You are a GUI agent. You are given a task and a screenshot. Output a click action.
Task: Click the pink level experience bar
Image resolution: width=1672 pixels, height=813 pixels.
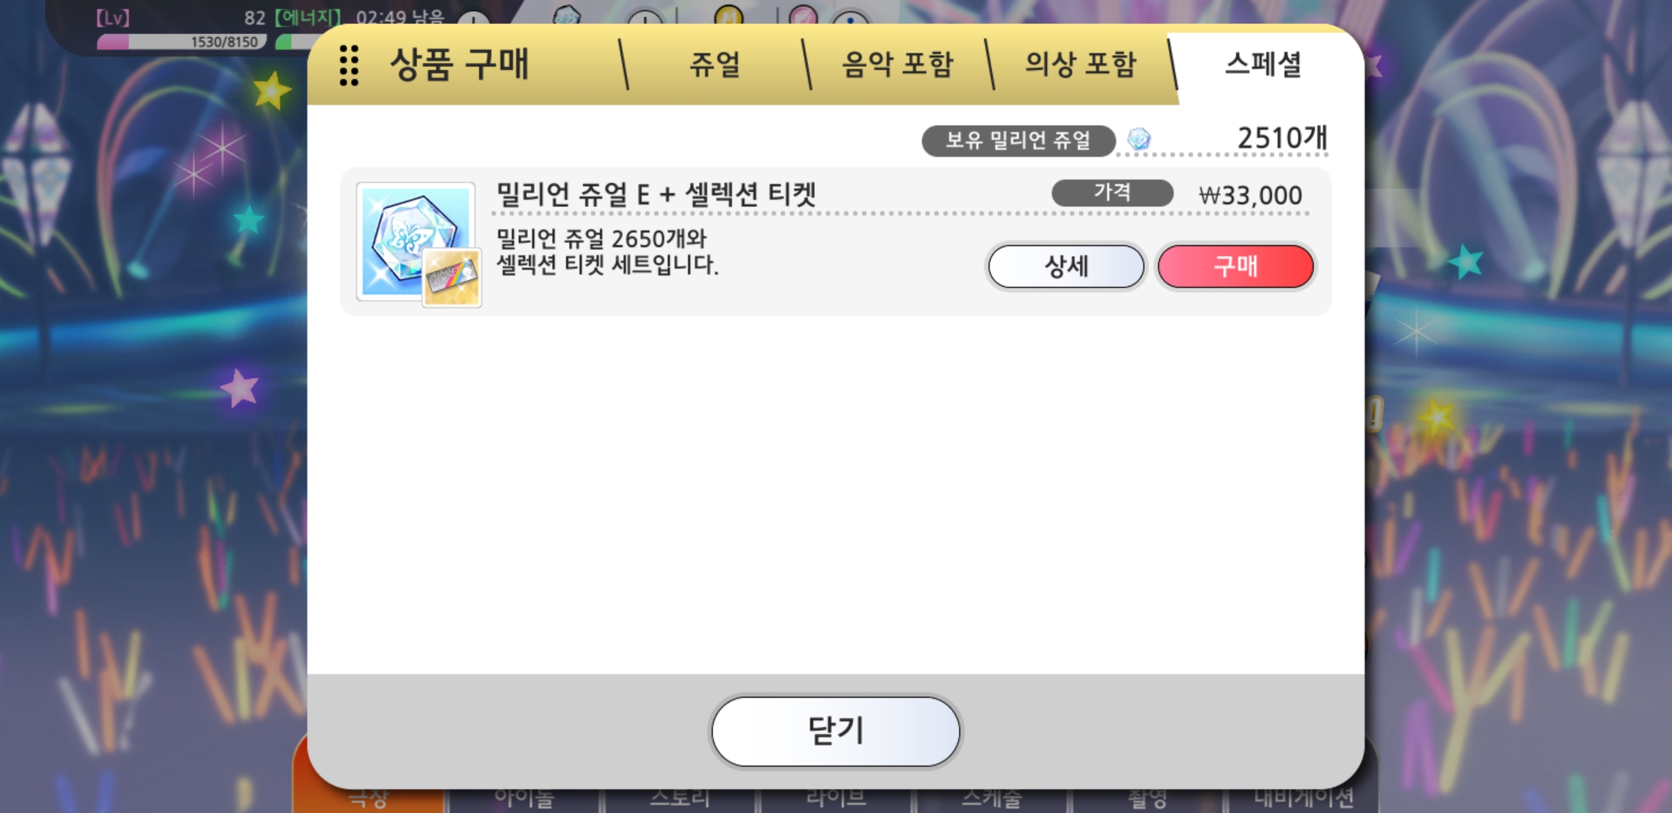click(182, 42)
